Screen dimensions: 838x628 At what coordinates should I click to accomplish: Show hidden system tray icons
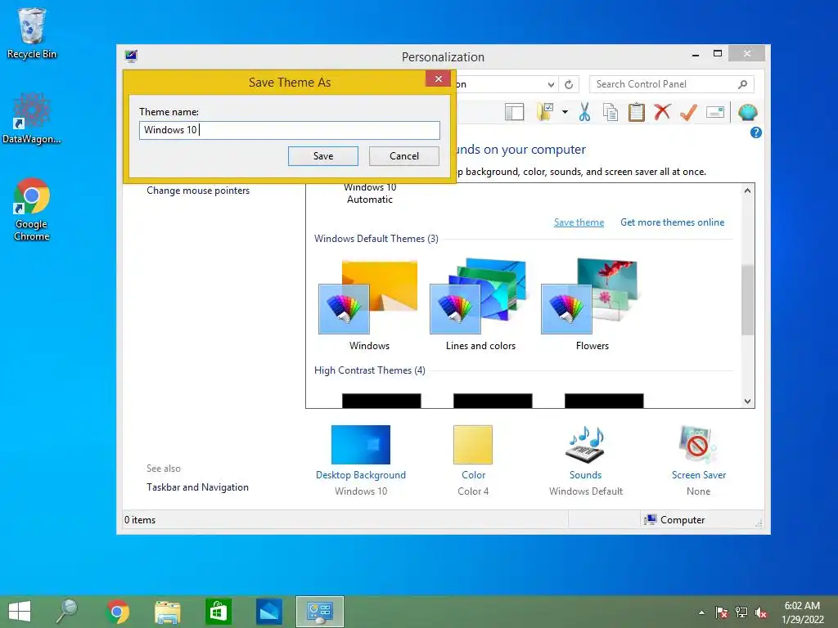701,612
